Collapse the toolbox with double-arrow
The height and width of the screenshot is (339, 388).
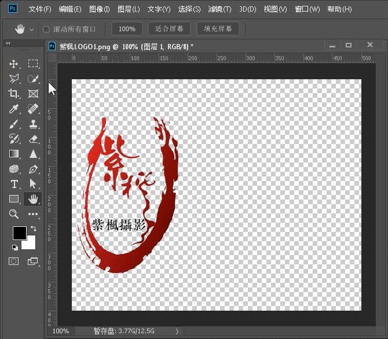[8, 43]
